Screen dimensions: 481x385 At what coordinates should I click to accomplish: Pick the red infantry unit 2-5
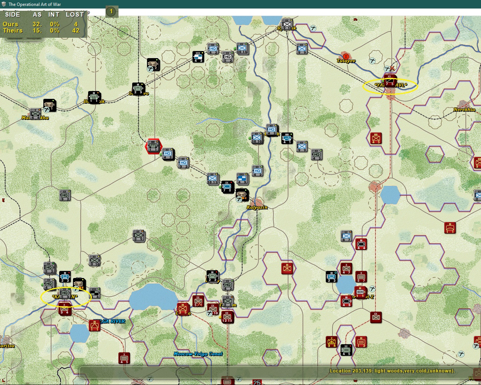[x=183, y=309]
